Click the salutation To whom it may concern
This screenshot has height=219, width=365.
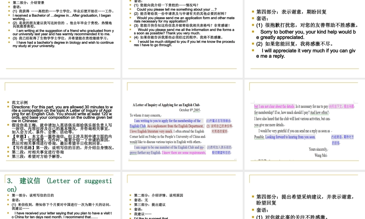(144, 115)
